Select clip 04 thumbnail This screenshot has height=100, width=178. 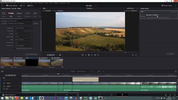coord(44,62)
